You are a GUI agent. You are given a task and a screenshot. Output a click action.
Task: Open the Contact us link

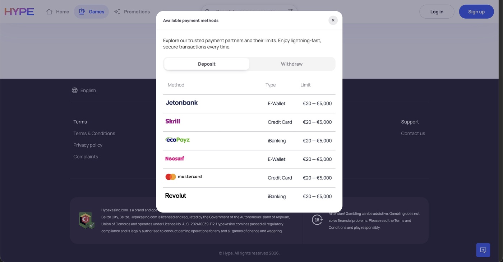pyautogui.click(x=413, y=134)
